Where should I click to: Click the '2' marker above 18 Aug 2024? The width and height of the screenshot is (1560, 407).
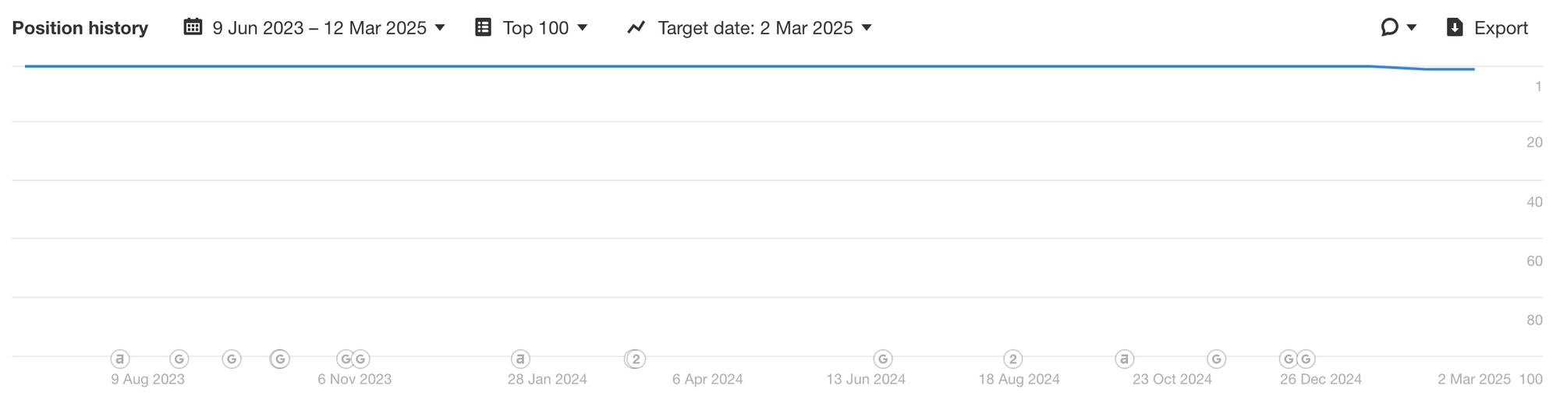tap(1012, 359)
